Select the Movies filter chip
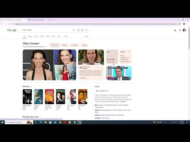The height and width of the screenshot is (142, 190). point(65,45)
